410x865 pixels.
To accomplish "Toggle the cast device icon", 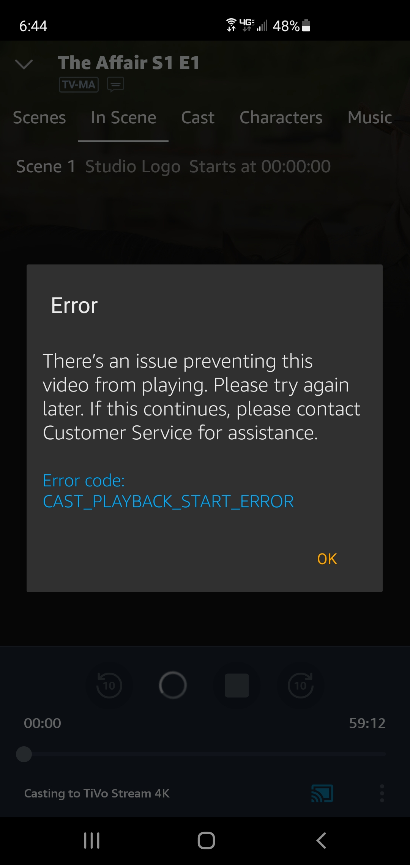I will coord(322,793).
